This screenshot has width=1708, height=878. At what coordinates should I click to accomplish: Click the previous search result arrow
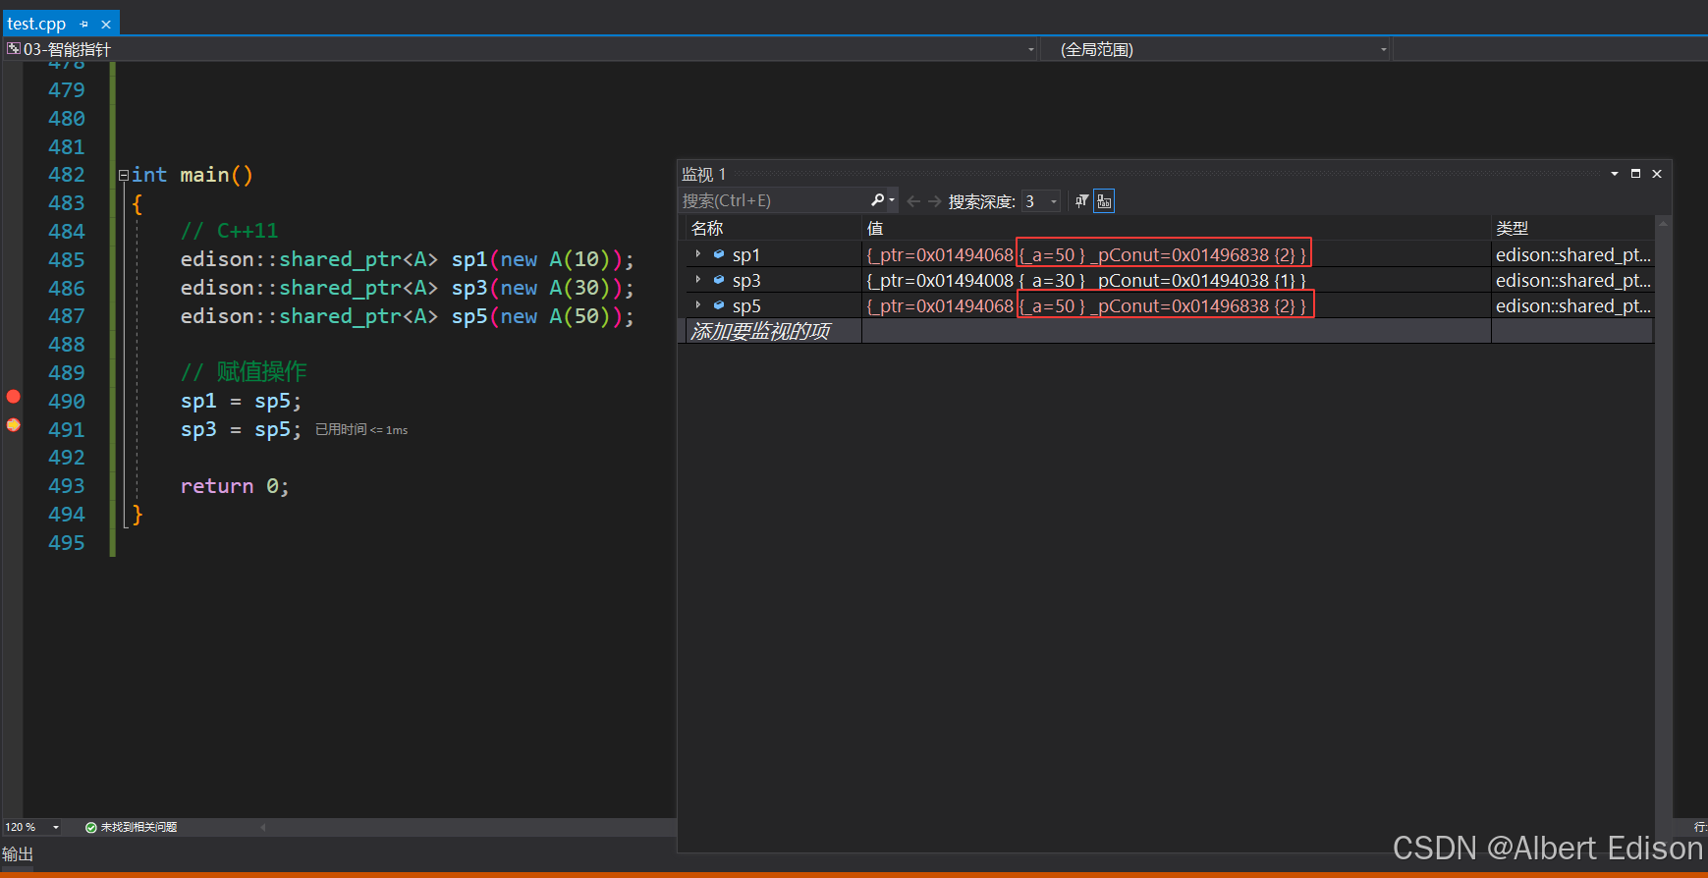[913, 201]
